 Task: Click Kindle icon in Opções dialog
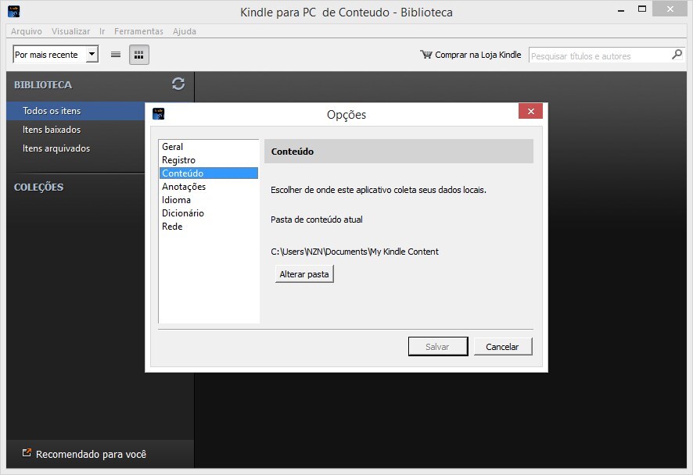point(158,113)
